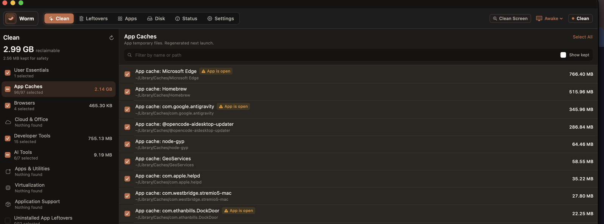Uncheck the User Essentials category
Image resolution: width=604 pixels, height=224 pixels.
[8, 73]
